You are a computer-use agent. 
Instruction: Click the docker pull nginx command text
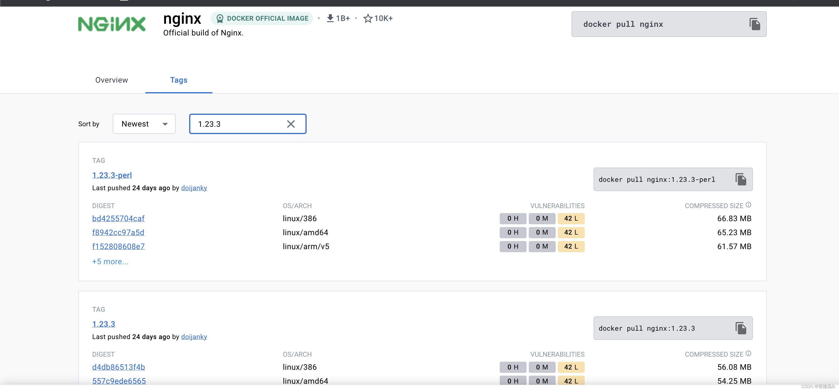[623, 24]
